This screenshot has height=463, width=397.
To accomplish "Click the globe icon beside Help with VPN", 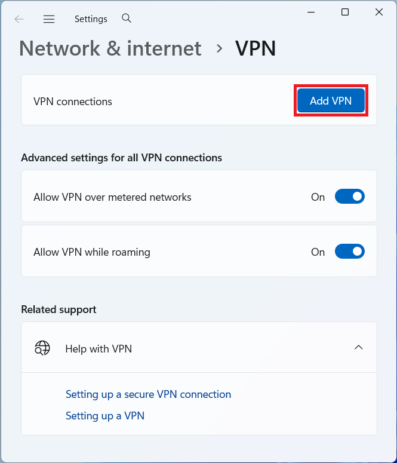I will click(42, 348).
